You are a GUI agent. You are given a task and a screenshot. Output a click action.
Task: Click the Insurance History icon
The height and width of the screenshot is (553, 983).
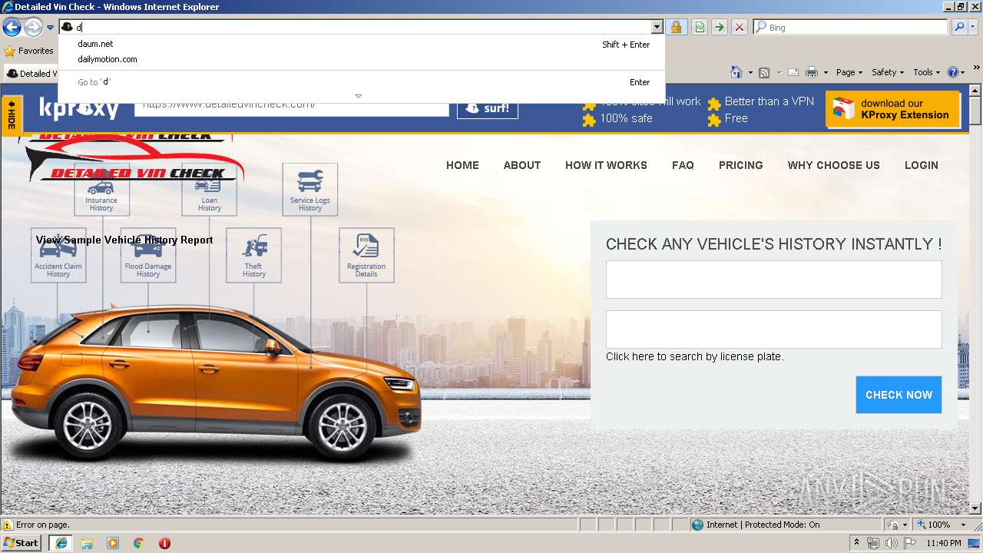pyautogui.click(x=101, y=190)
